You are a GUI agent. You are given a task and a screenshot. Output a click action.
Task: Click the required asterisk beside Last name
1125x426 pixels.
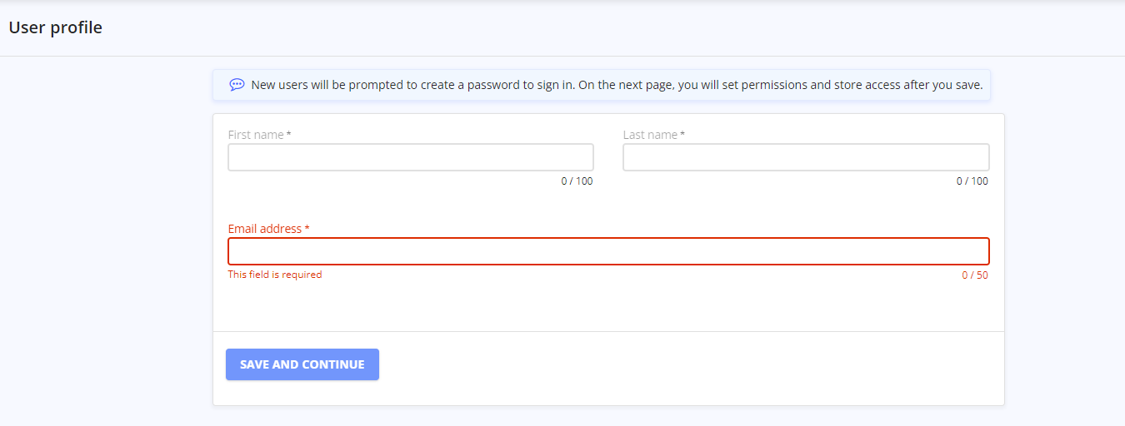pos(682,134)
